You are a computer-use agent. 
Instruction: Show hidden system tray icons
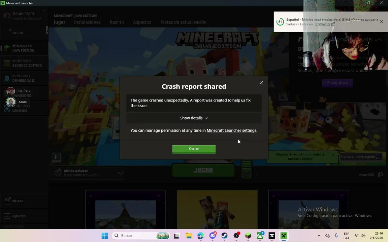tap(319, 236)
